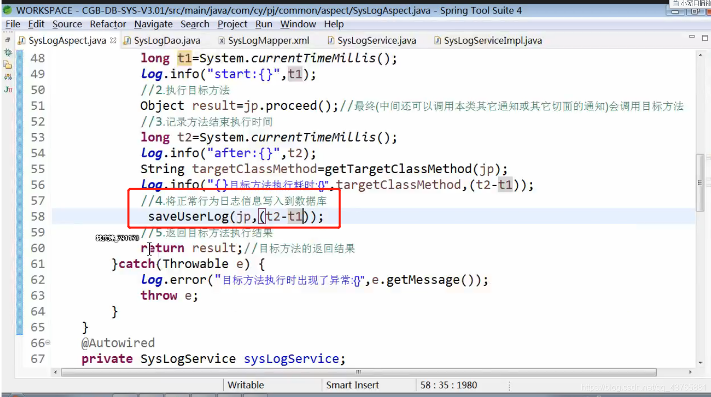Click the Restore button in the left trim bar
711x397 pixels.
[7, 40]
